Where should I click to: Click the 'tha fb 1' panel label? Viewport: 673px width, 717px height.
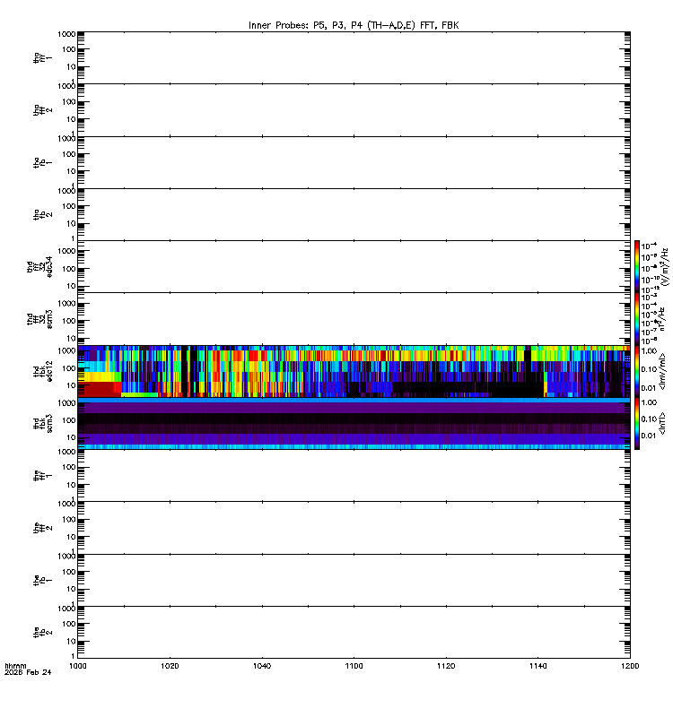42,162
